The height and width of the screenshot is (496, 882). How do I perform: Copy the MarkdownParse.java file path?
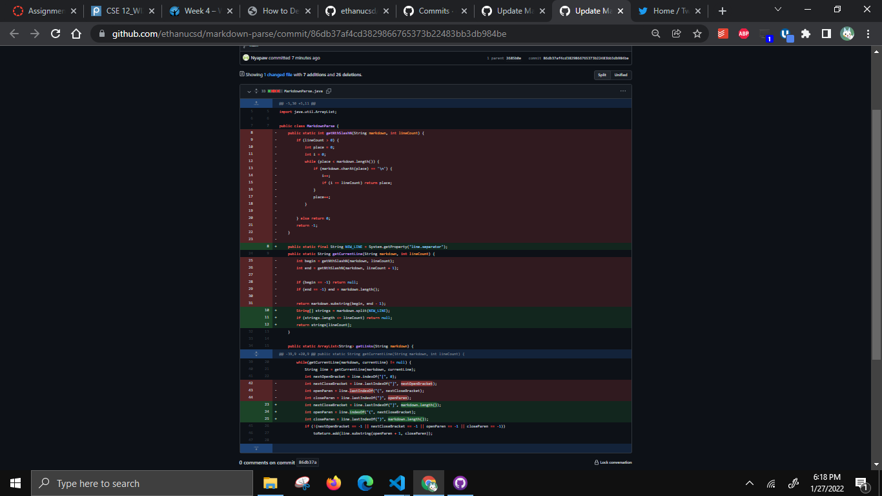[x=329, y=91]
